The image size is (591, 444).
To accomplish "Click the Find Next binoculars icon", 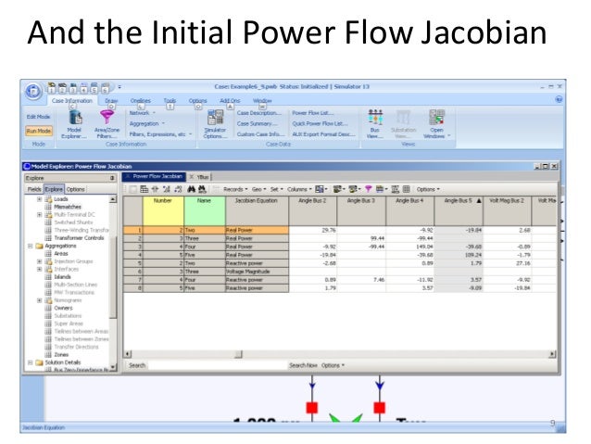I will [202, 189].
